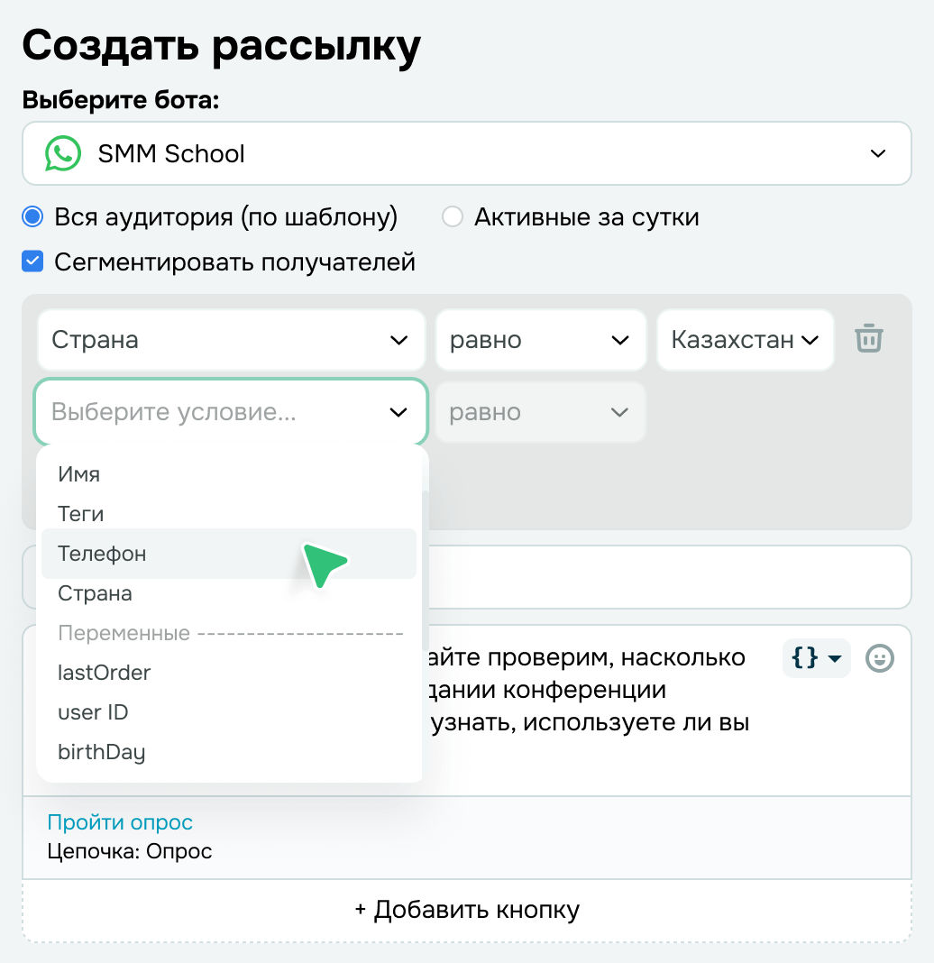The width and height of the screenshot is (934, 963).
Task: Uncheck Сегментировать получателей checkbox
Action: click(33, 262)
